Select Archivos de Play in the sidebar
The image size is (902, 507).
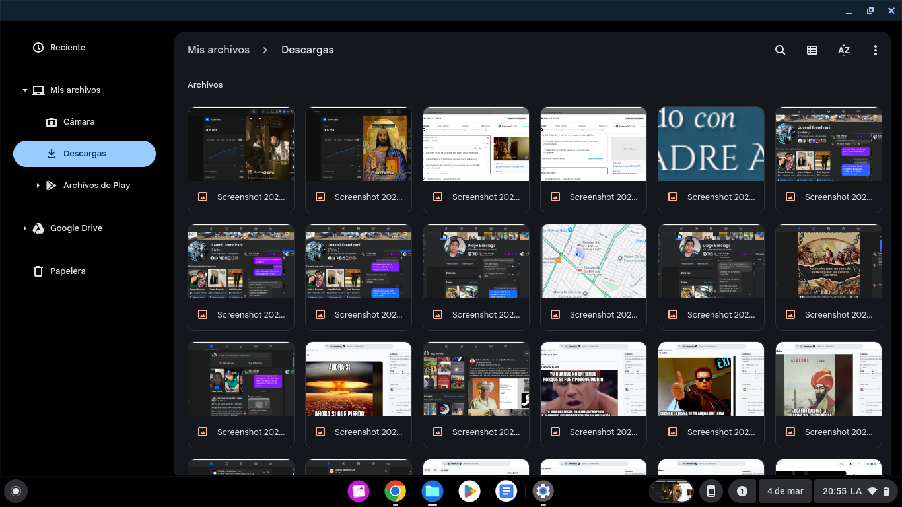coord(85,186)
